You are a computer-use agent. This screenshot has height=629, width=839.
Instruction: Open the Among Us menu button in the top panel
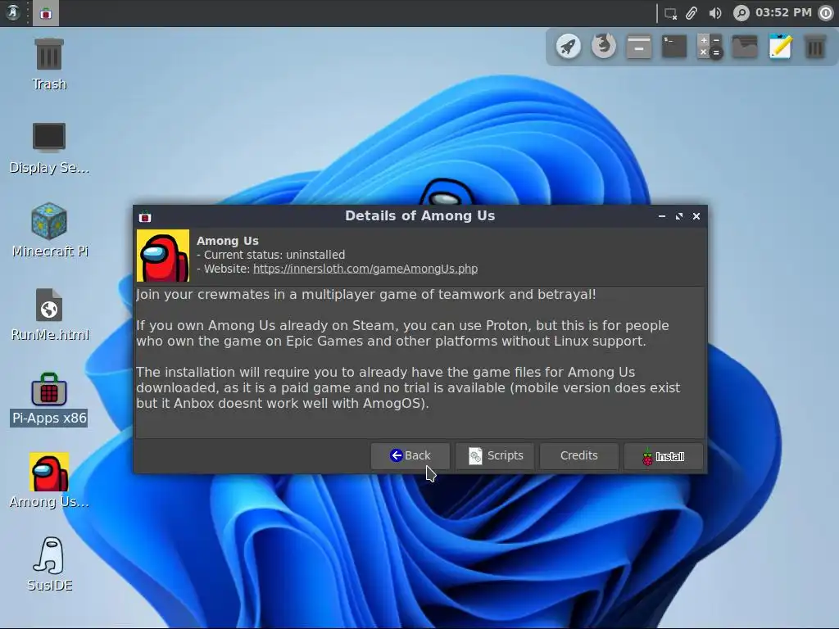13,12
